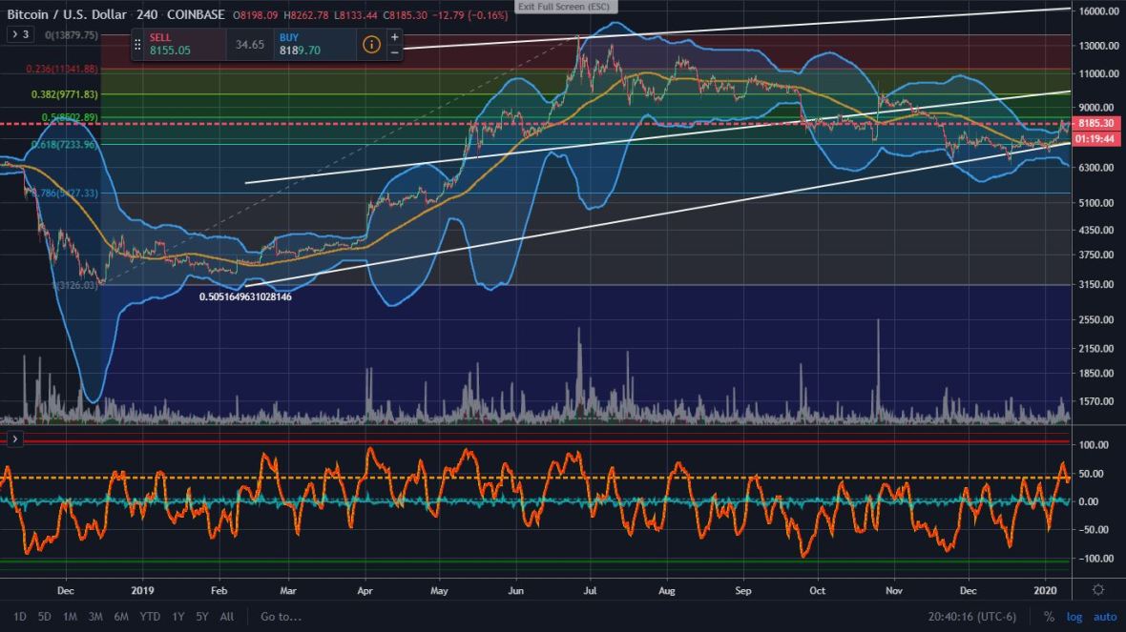Switch to the 5Y time range
The width and height of the screenshot is (1126, 632).
201,617
